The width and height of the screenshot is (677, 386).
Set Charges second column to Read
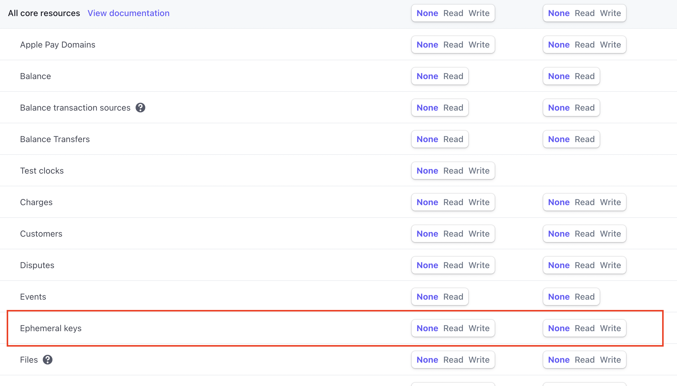(x=584, y=202)
